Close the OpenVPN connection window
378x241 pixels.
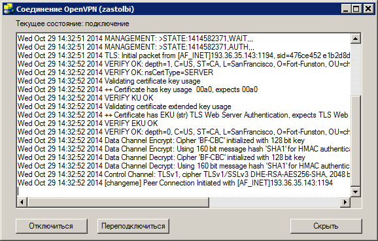click(x=368, y=9)
